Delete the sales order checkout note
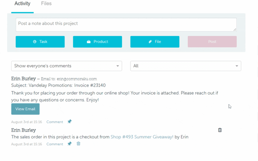 coord(78,144)
